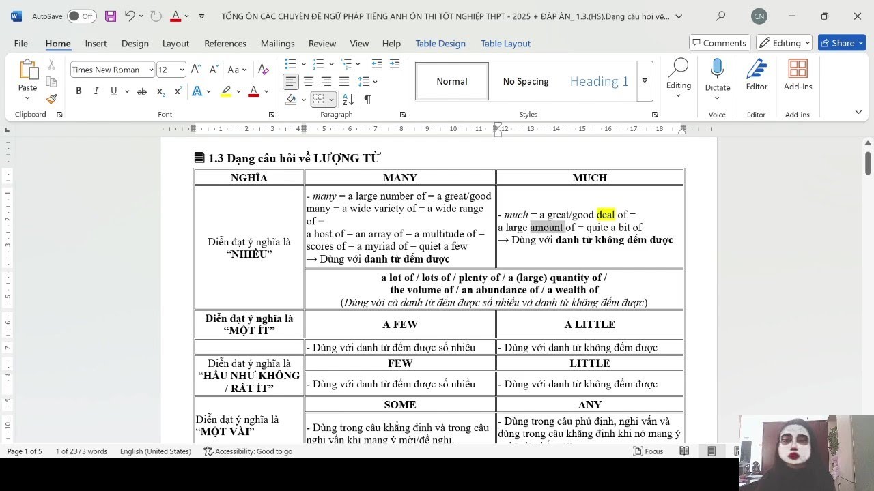Toggle AutoSave switch off/on
Screen dimensions: 874x491
(x=82, y=16)
